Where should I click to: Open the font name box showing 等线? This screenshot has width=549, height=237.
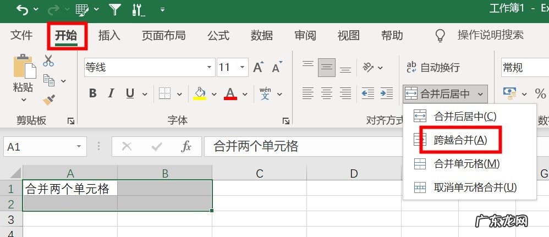pyautogui.click(x=150, y=67)
